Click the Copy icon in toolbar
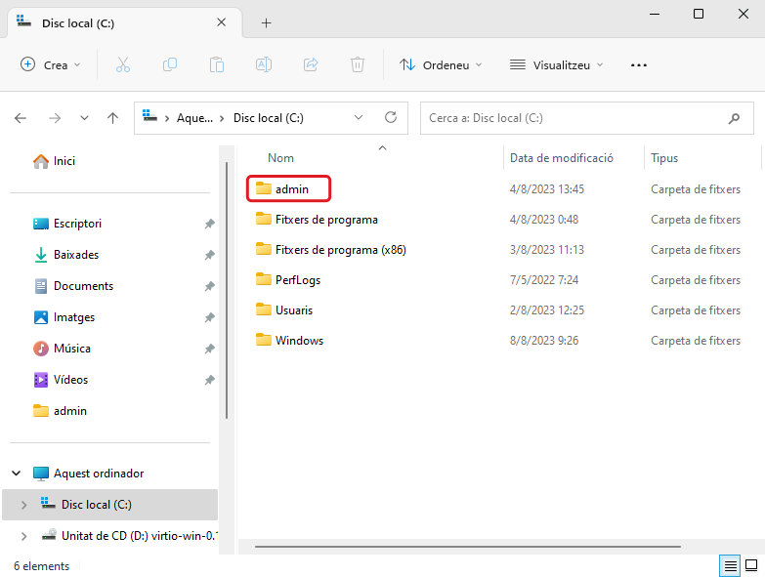 pos(170,64)
